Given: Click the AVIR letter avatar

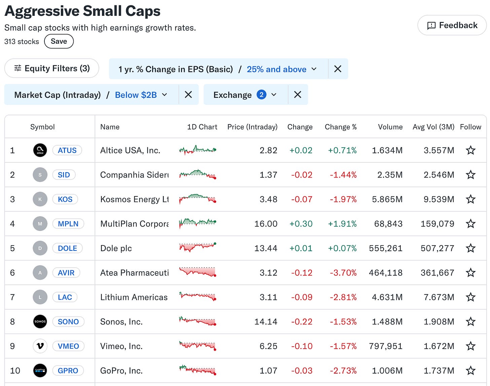Looking at the screenshot, I should pos(40,273).
